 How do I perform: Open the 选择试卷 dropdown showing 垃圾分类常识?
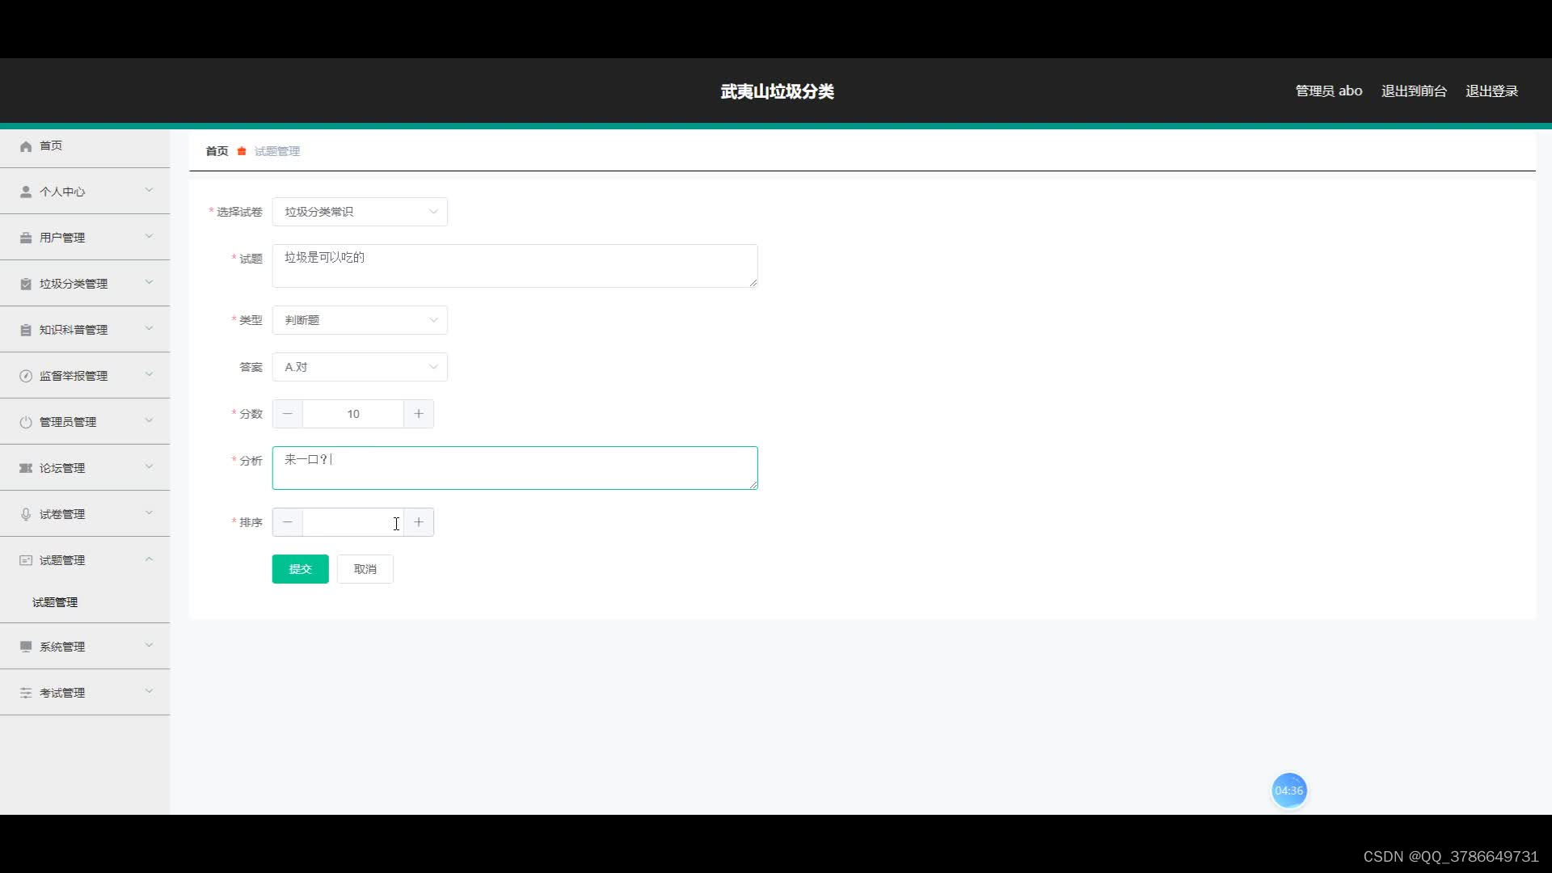click(x=360, y=212)
